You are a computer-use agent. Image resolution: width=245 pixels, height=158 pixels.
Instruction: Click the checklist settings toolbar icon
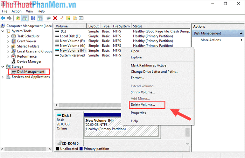[x=81, y=18]
